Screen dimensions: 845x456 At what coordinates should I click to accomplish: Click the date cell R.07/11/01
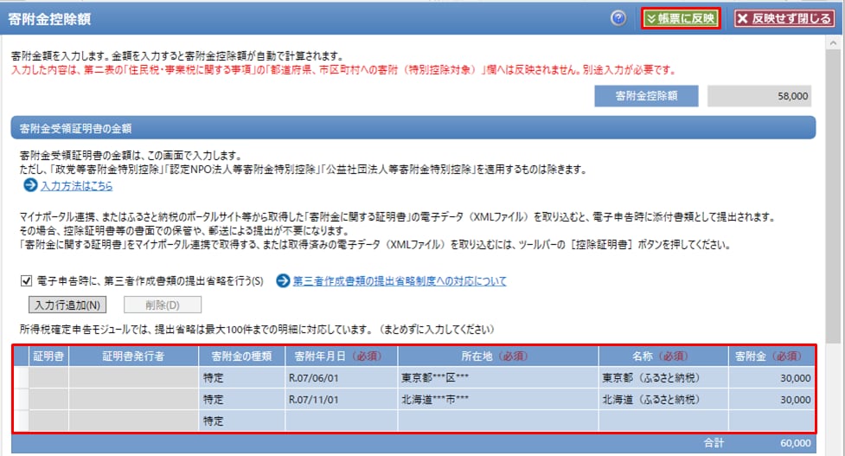coord(341,400)
